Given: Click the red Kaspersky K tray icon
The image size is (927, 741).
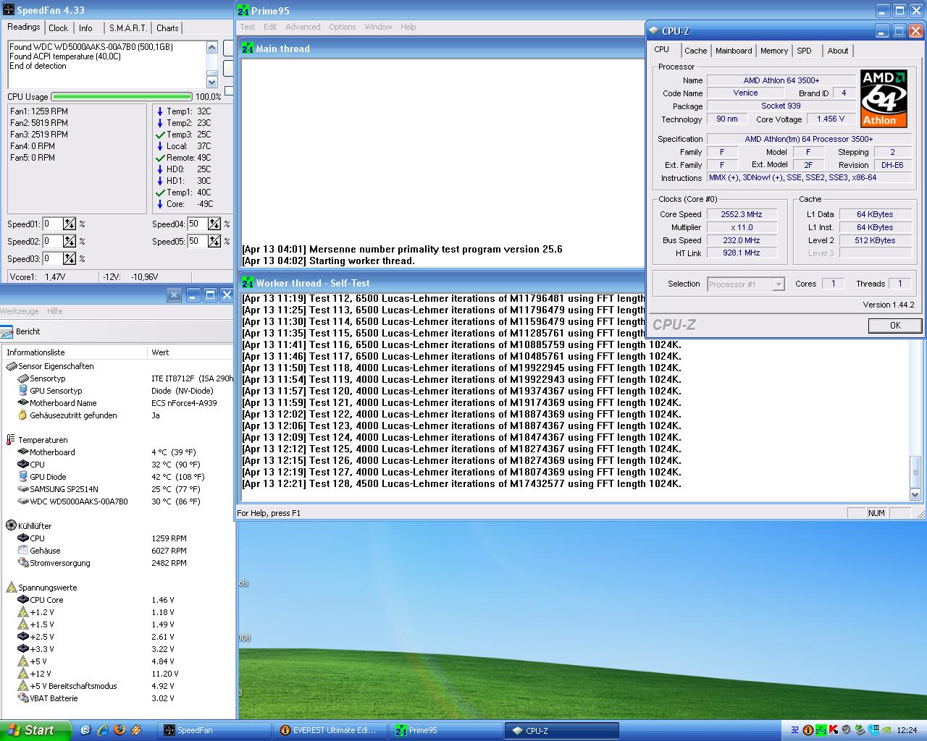Looking at the screenshot, I should tap(834, 730).
